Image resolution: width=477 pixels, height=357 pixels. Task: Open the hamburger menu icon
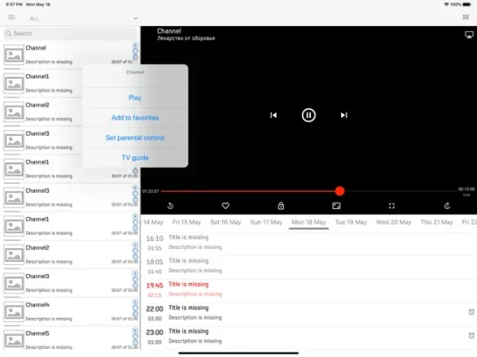pos(12,17)
